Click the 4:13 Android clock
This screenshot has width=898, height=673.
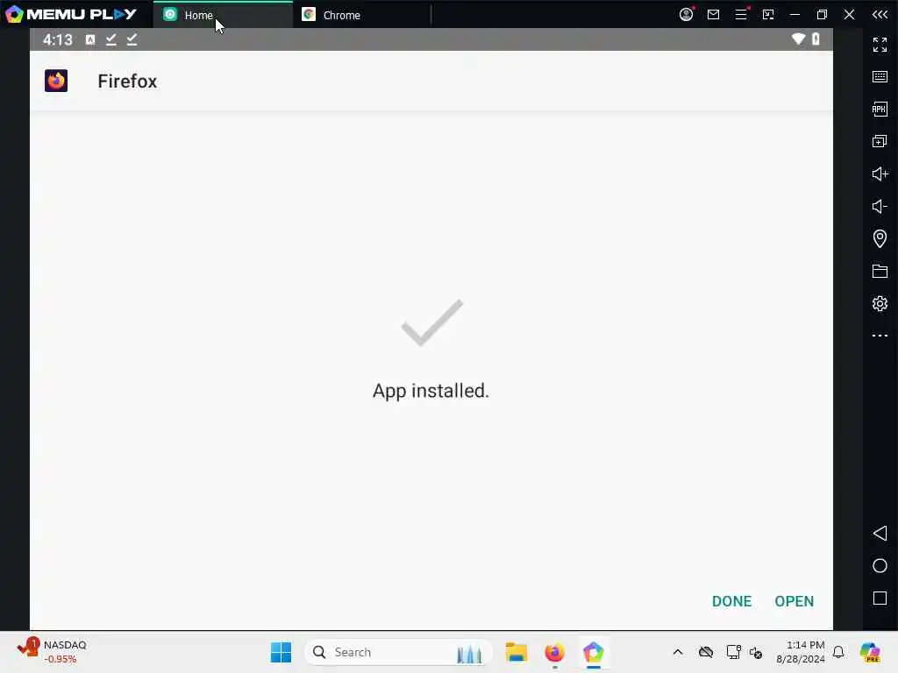pos(57,39)
